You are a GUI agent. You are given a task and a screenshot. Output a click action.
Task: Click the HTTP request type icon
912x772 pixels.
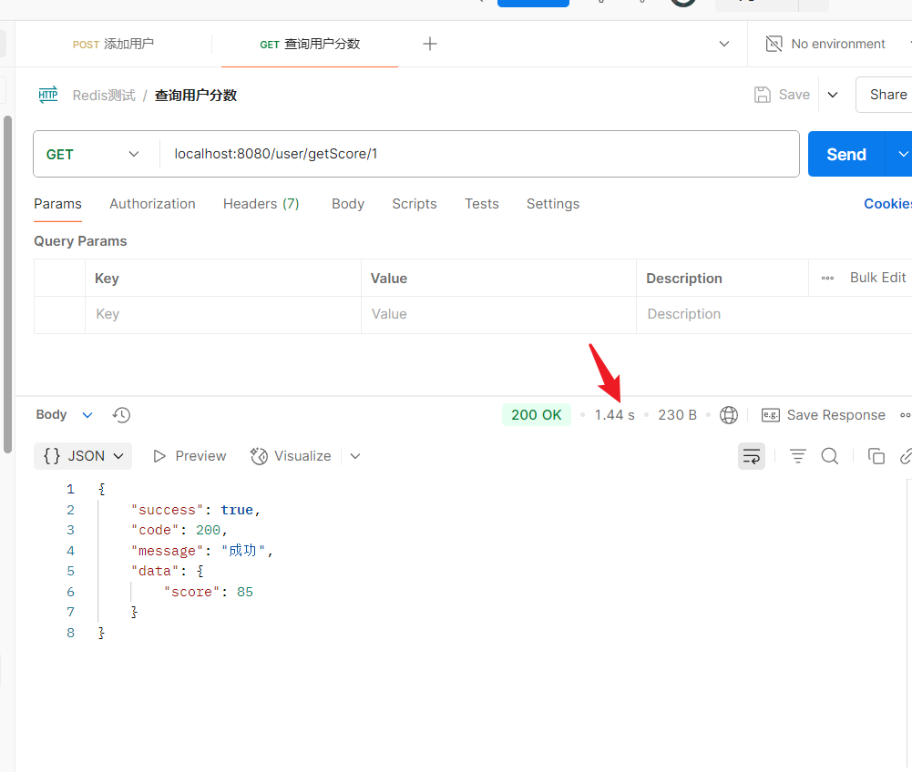point(48,95)
